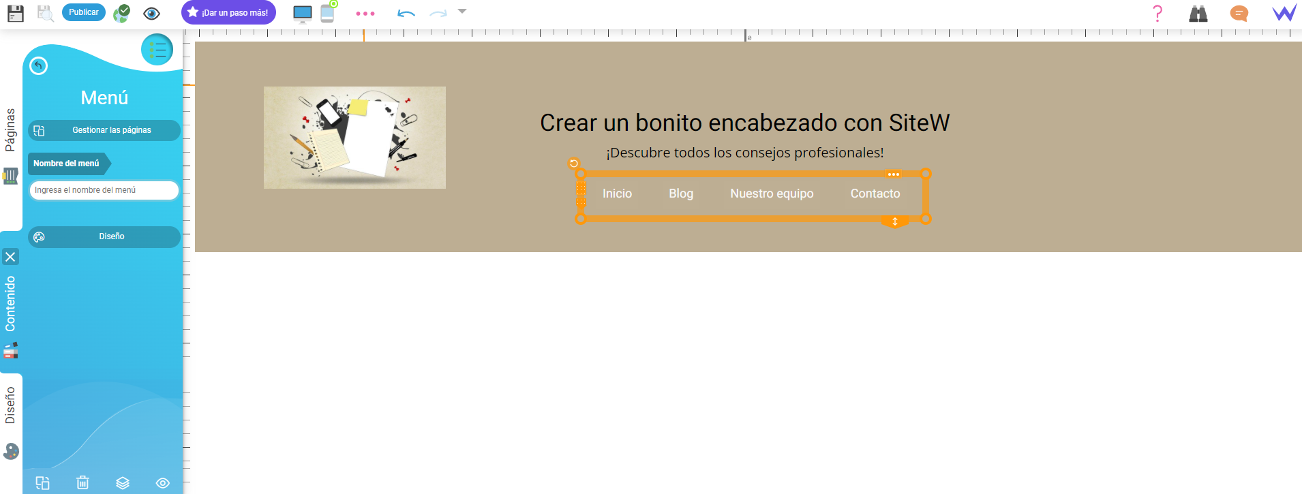Click the vertical resize arrow handle on block
Screen dimensions: 1302x494
coord(895,221)
